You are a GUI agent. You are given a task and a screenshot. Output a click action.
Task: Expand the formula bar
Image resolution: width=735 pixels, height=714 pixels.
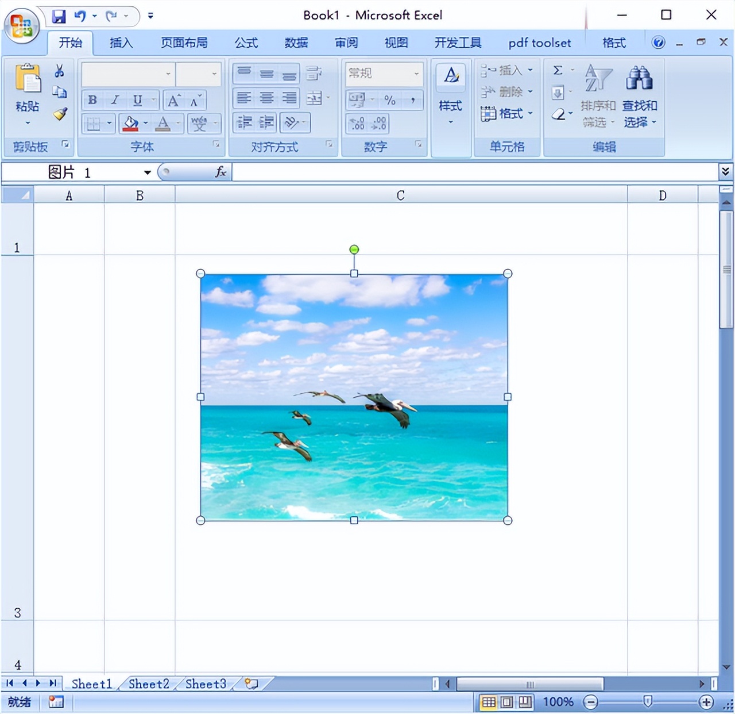click(725, 171)
